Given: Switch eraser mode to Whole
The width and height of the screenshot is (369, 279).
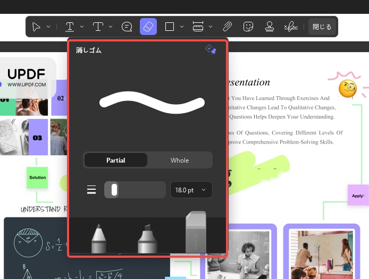Looking at the screenshot, I should pos(180,160).
